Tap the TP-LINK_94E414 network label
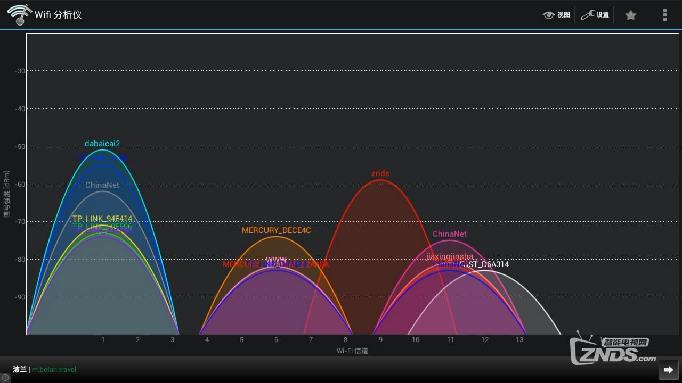The width and height of the screenshot is (682, 383). [102, 219]
